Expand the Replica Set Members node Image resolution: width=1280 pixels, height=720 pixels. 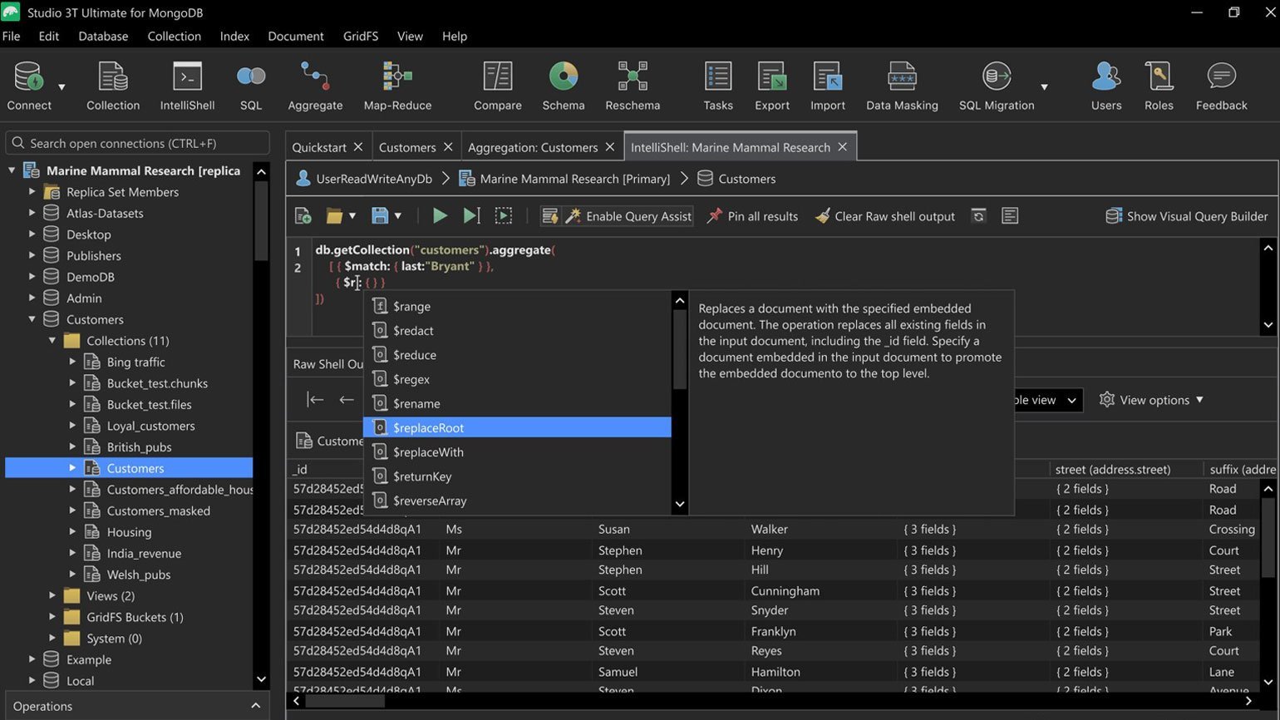coord(32,192)
